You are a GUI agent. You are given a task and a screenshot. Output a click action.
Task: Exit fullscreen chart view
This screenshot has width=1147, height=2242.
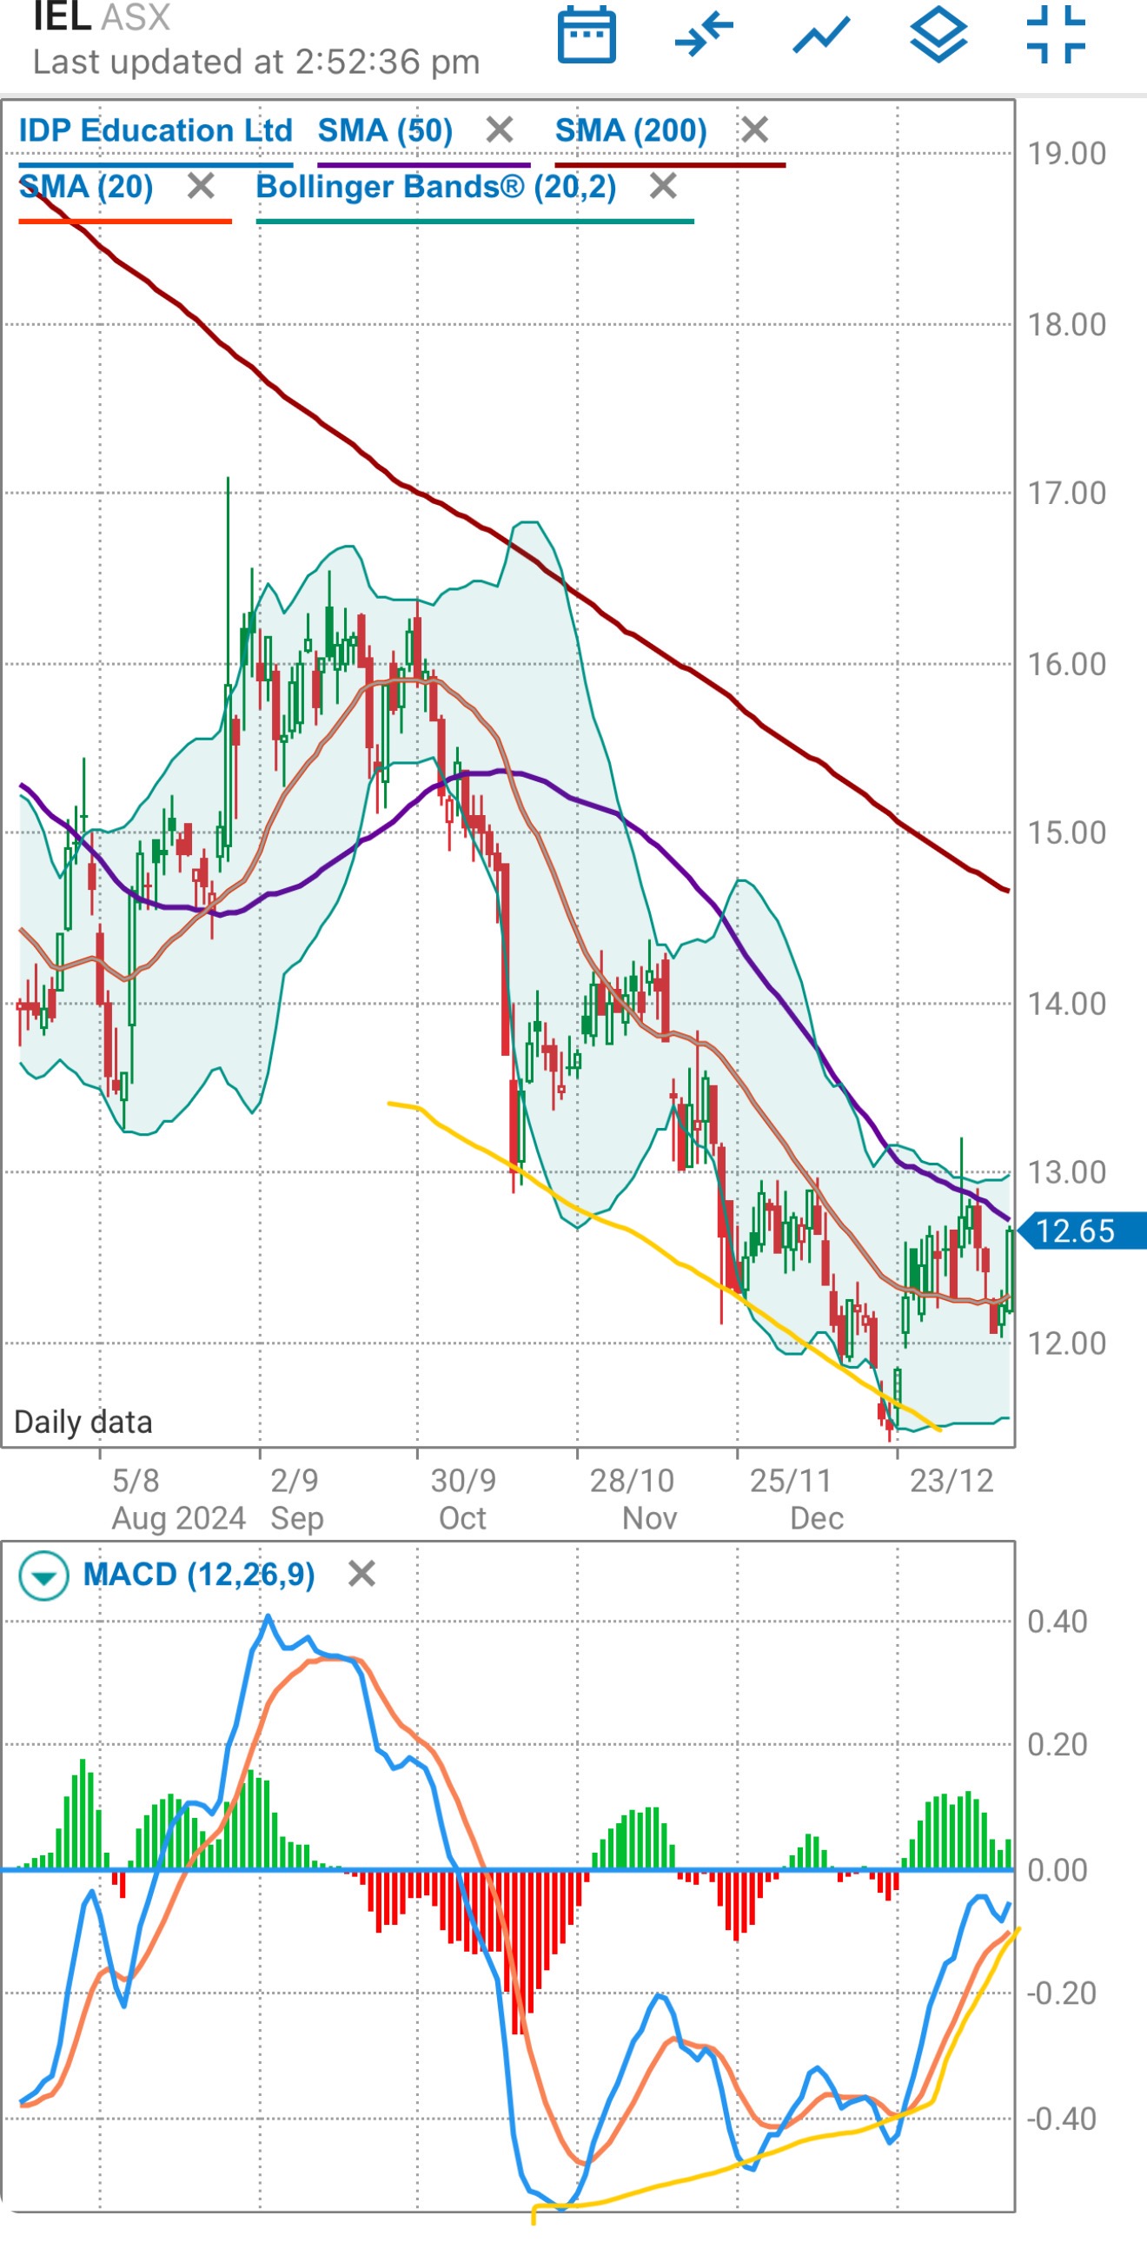click(1055, 35)
